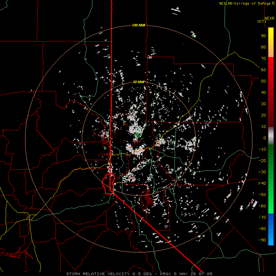Select the 10 value on the velocity scale
276x276 pixels.
tap(263, 127)
